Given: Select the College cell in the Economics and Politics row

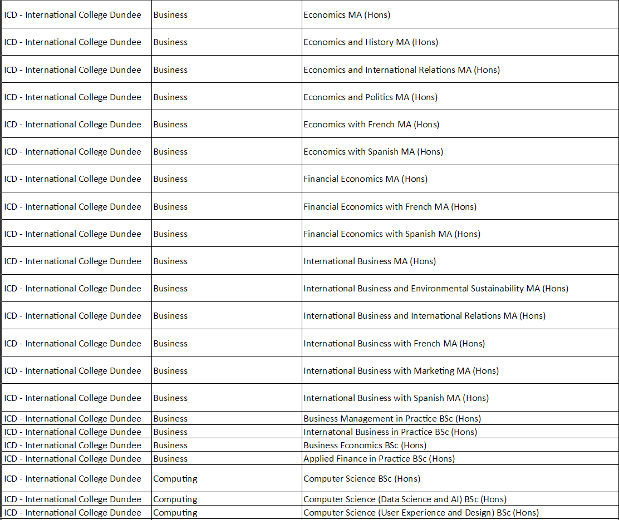Looking at the screenshot, I should [77, 97].
